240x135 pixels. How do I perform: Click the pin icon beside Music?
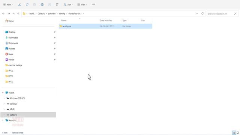(x=55, y=54)
